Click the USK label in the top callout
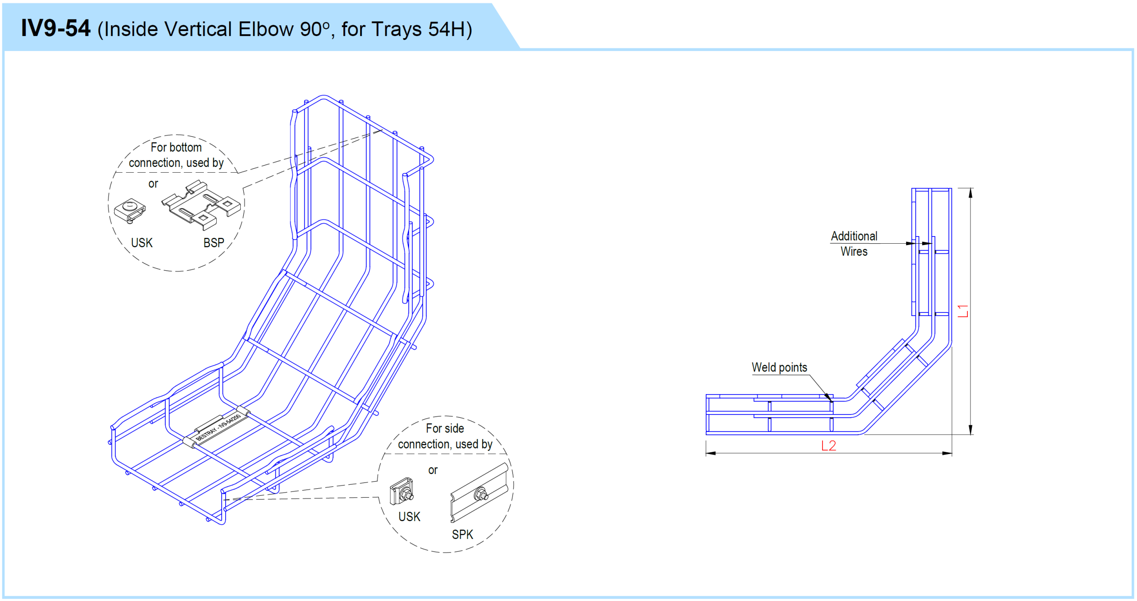 [x=142, y=243]
